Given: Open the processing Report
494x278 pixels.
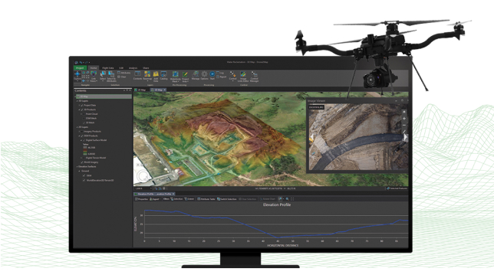Looking at the screenshot, I should click(222, 77).
